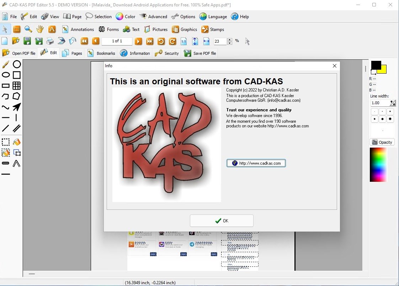Select the dashed marquee selection tool
This screenshot has width=399, height=286.
[x=6, y=142]
